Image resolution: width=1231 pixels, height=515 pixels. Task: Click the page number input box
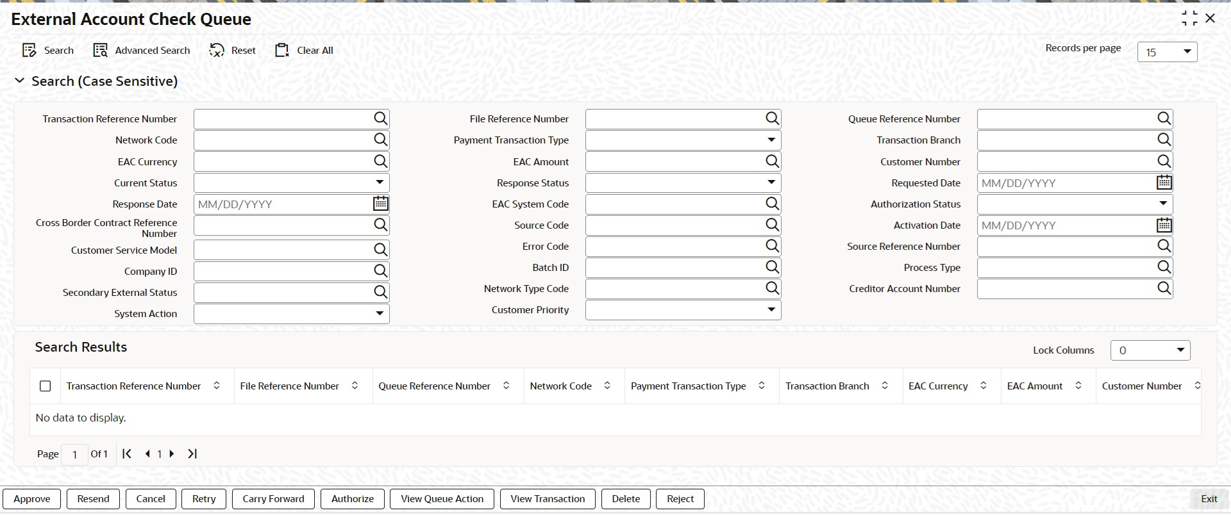coord(74,454)
